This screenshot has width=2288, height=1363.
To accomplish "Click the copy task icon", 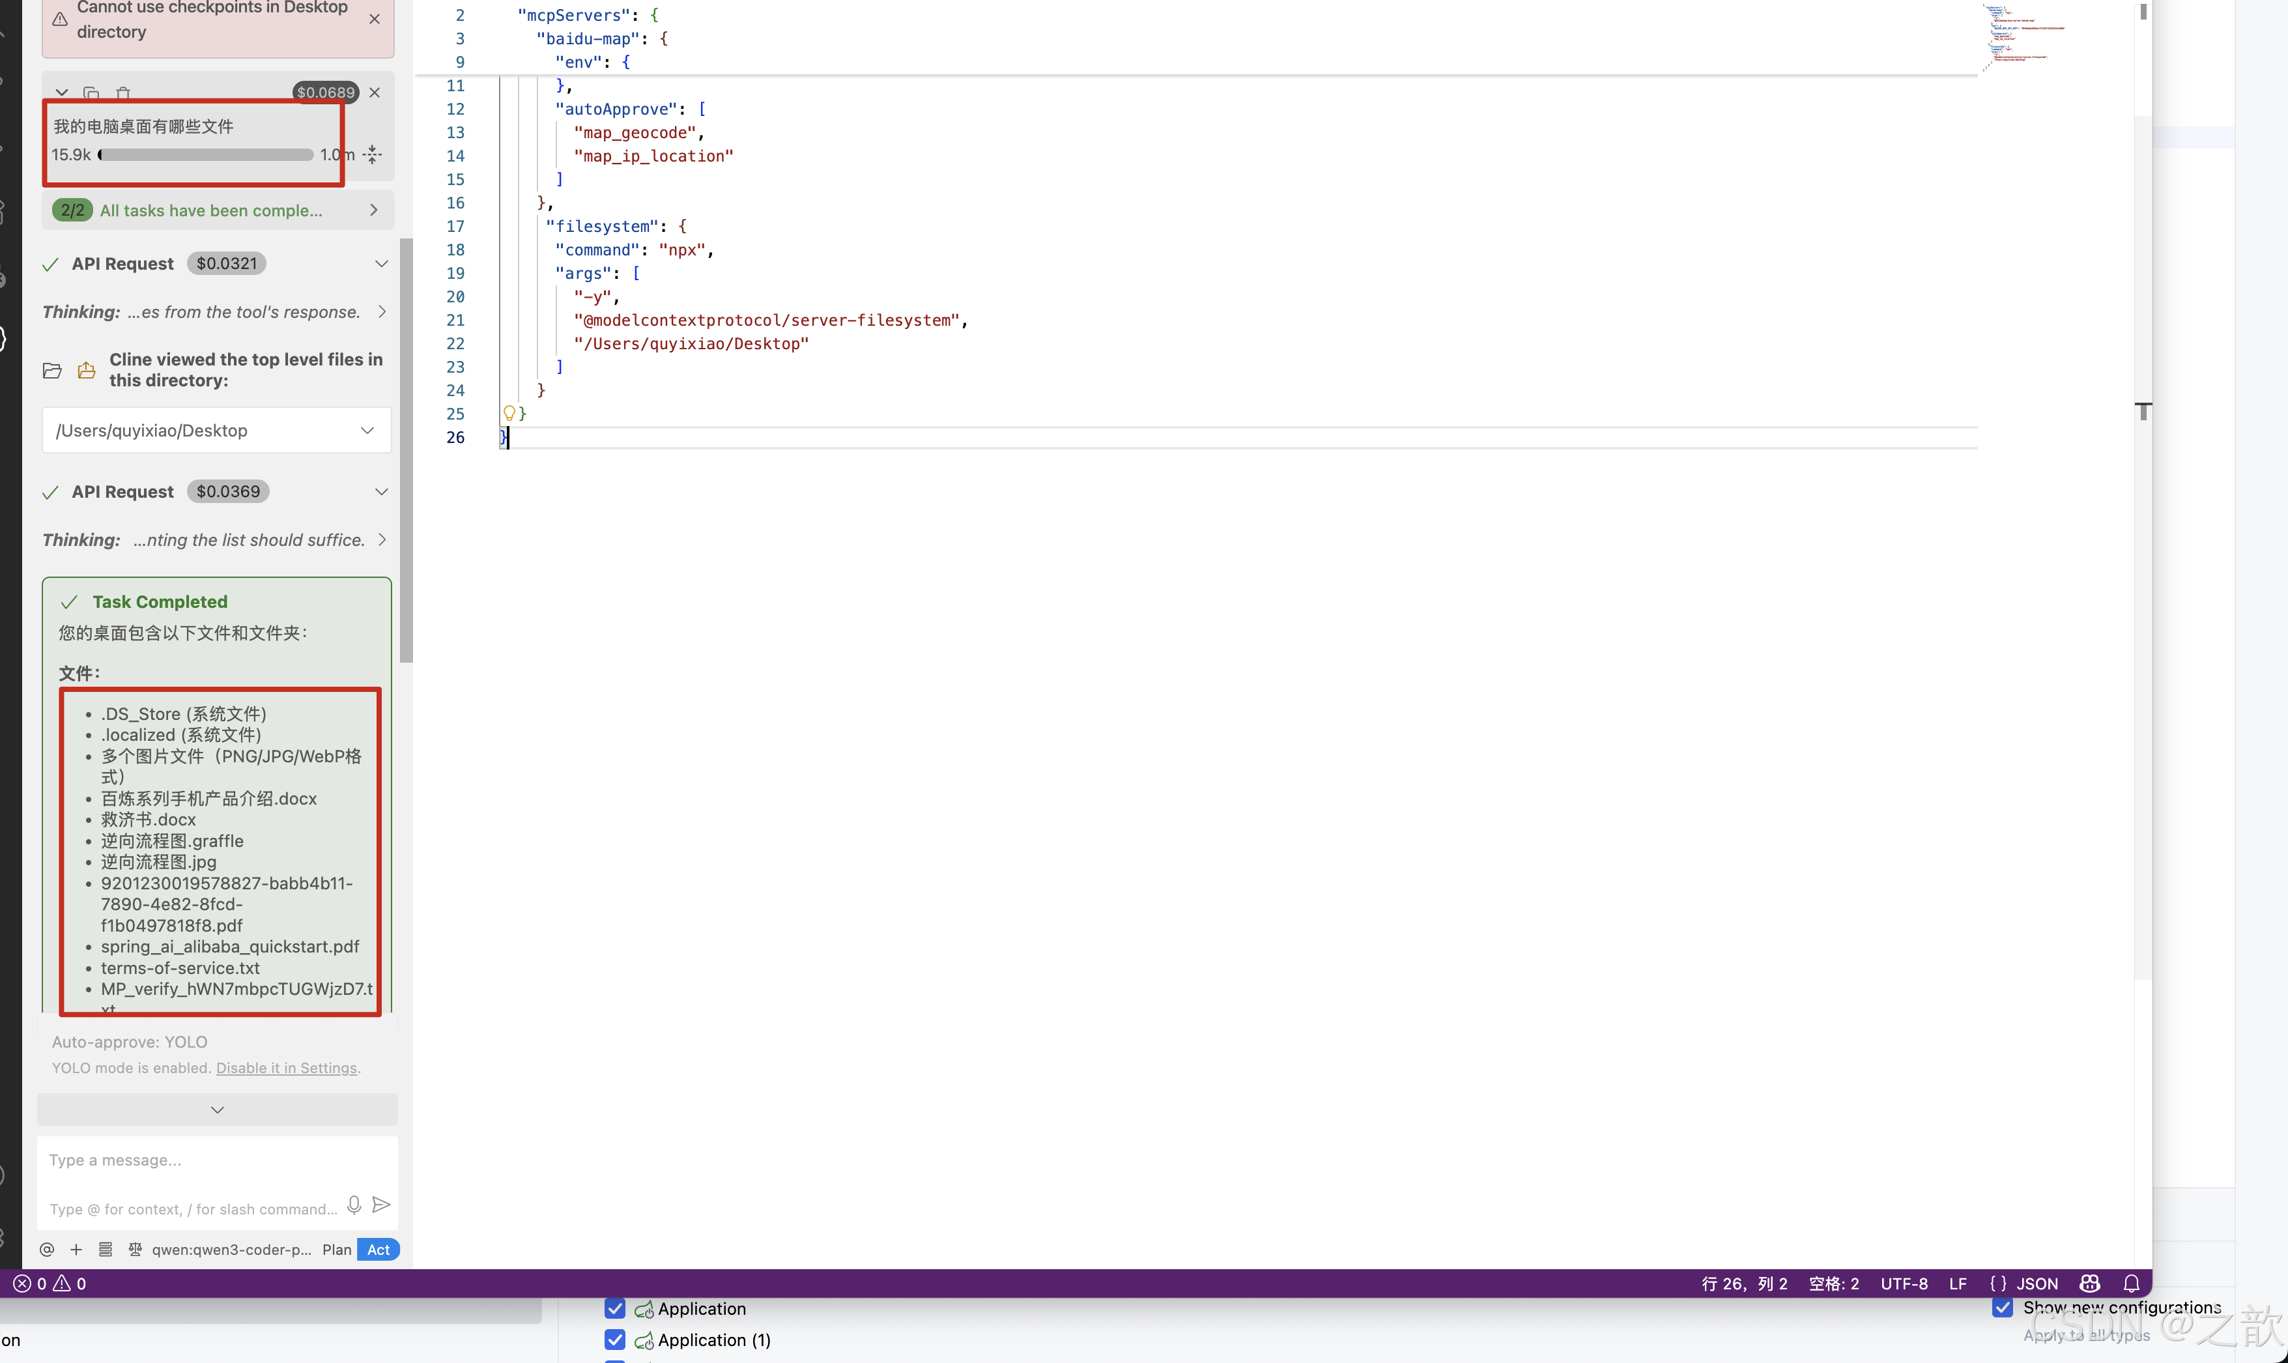I will click(91, 93).
